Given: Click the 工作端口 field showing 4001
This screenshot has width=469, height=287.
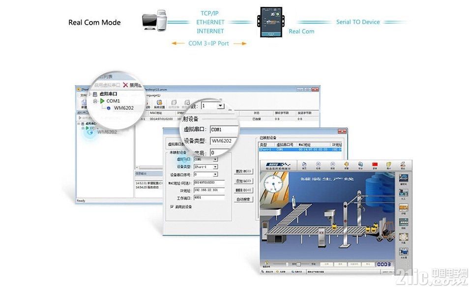Looking at the screenshot, I should pyautogui.click(x=209, y=198).
